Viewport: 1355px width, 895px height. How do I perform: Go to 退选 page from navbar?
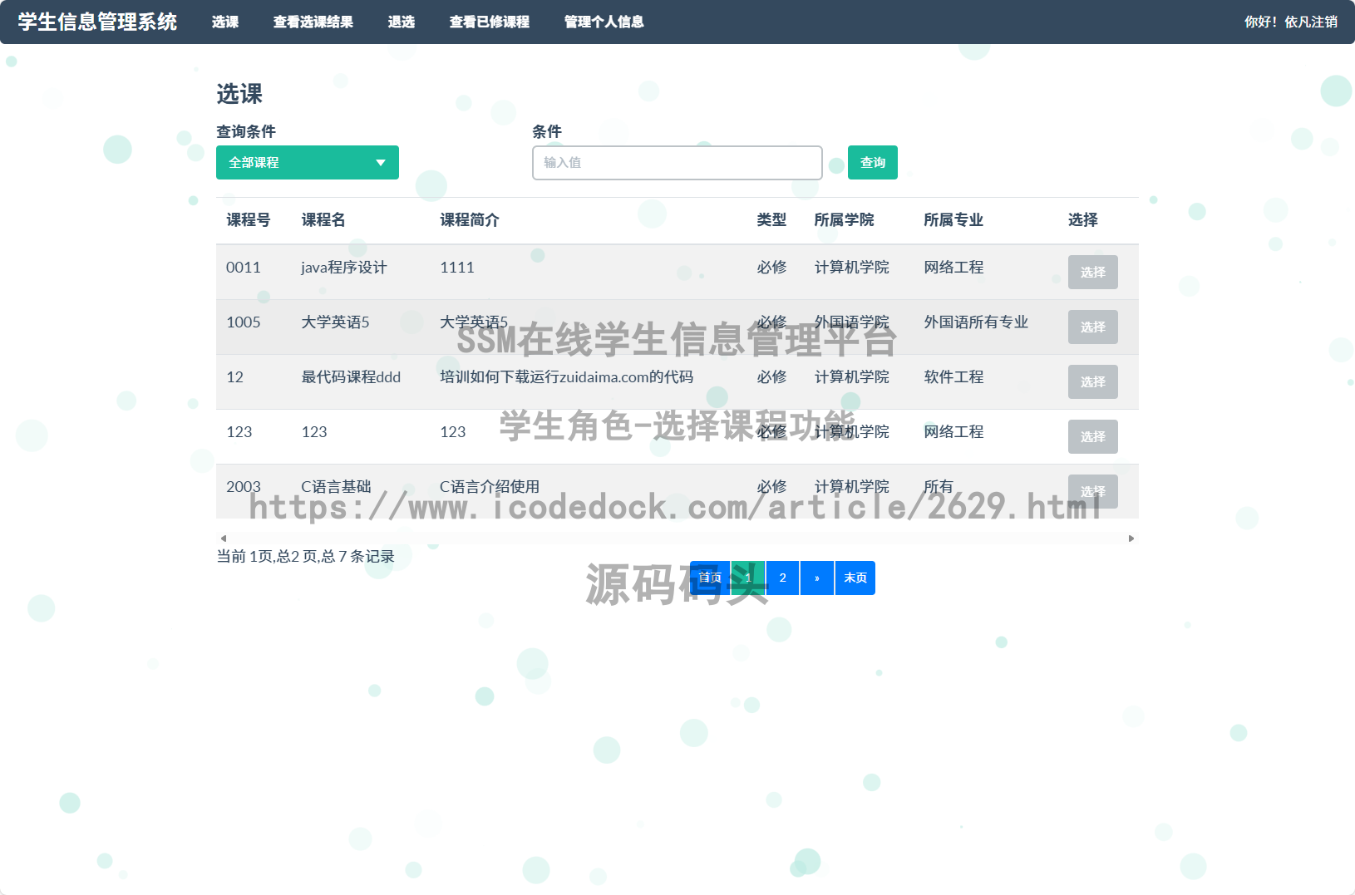(x=402, y=22)
